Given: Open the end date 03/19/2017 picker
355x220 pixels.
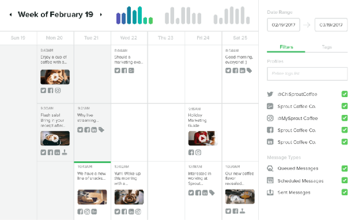Looking at the screenshot, I should 331,25.
